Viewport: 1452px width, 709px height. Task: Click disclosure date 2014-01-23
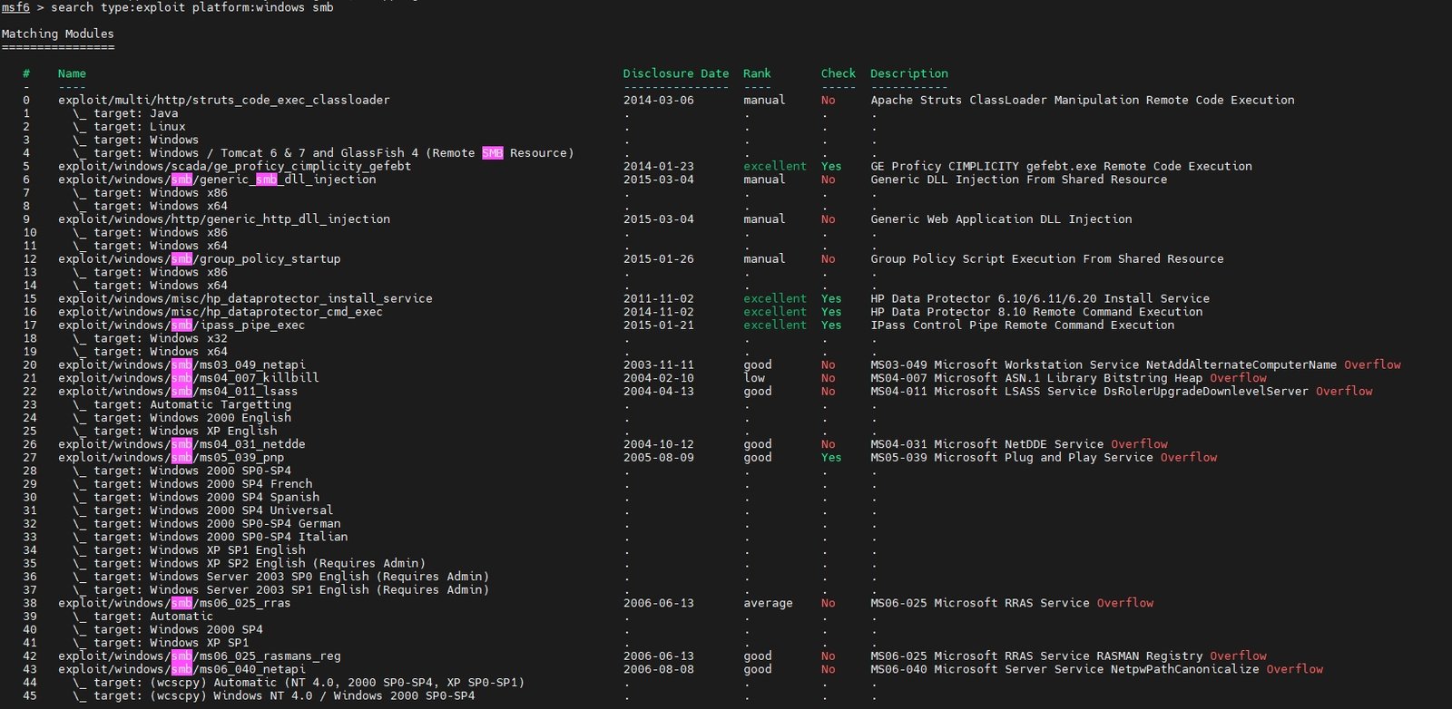(659, 166)
